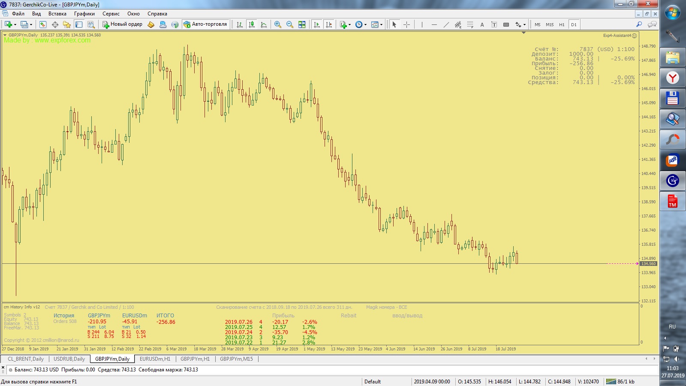This screenshot has width=686, height=386.
Task: Select the equidistant channel tool
Action: click(458, 24)
